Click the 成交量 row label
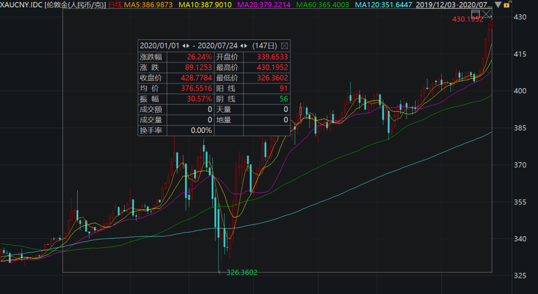 pos(151,120)
